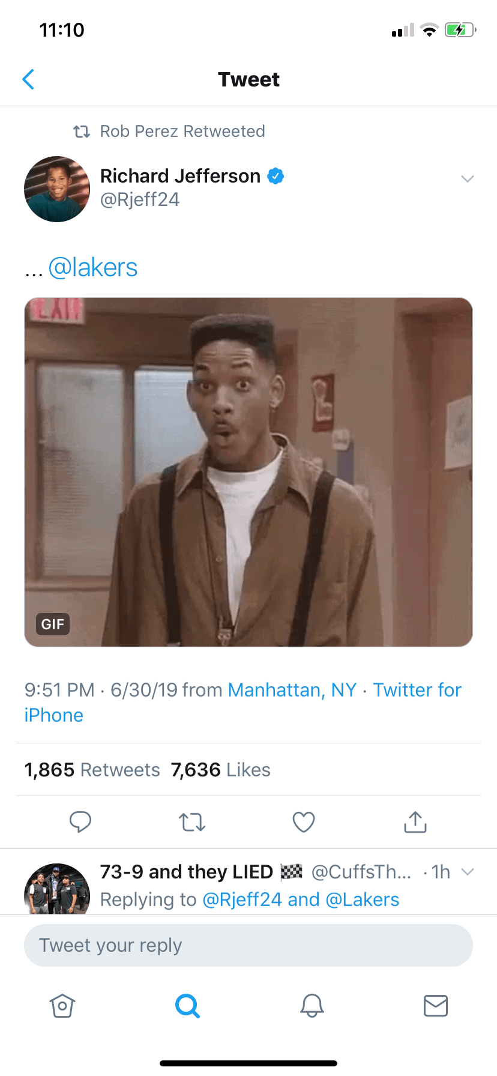Open the @Rjeff24 mention in the reply
This screenshot has height=1076, width=497.
pos(242,899)
